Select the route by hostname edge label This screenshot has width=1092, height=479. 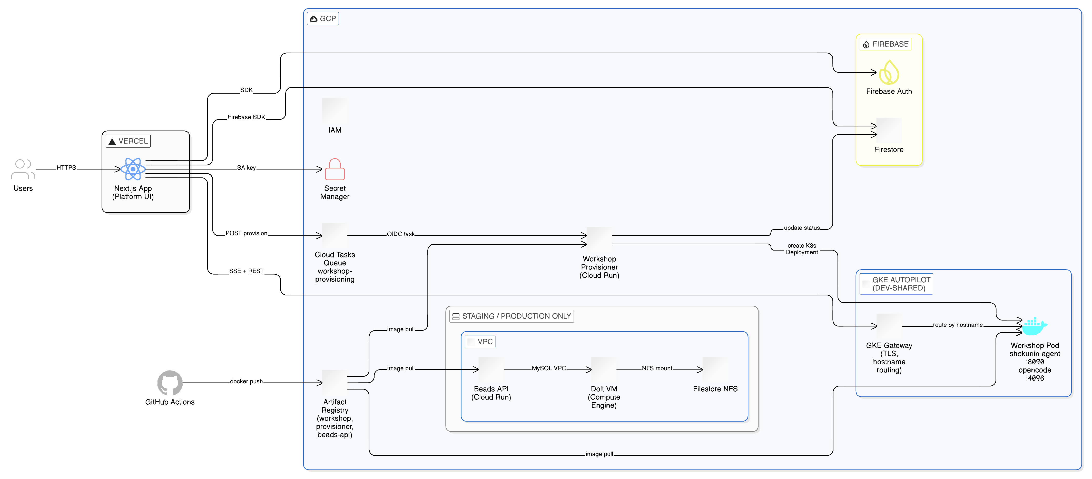coord(958,325)
